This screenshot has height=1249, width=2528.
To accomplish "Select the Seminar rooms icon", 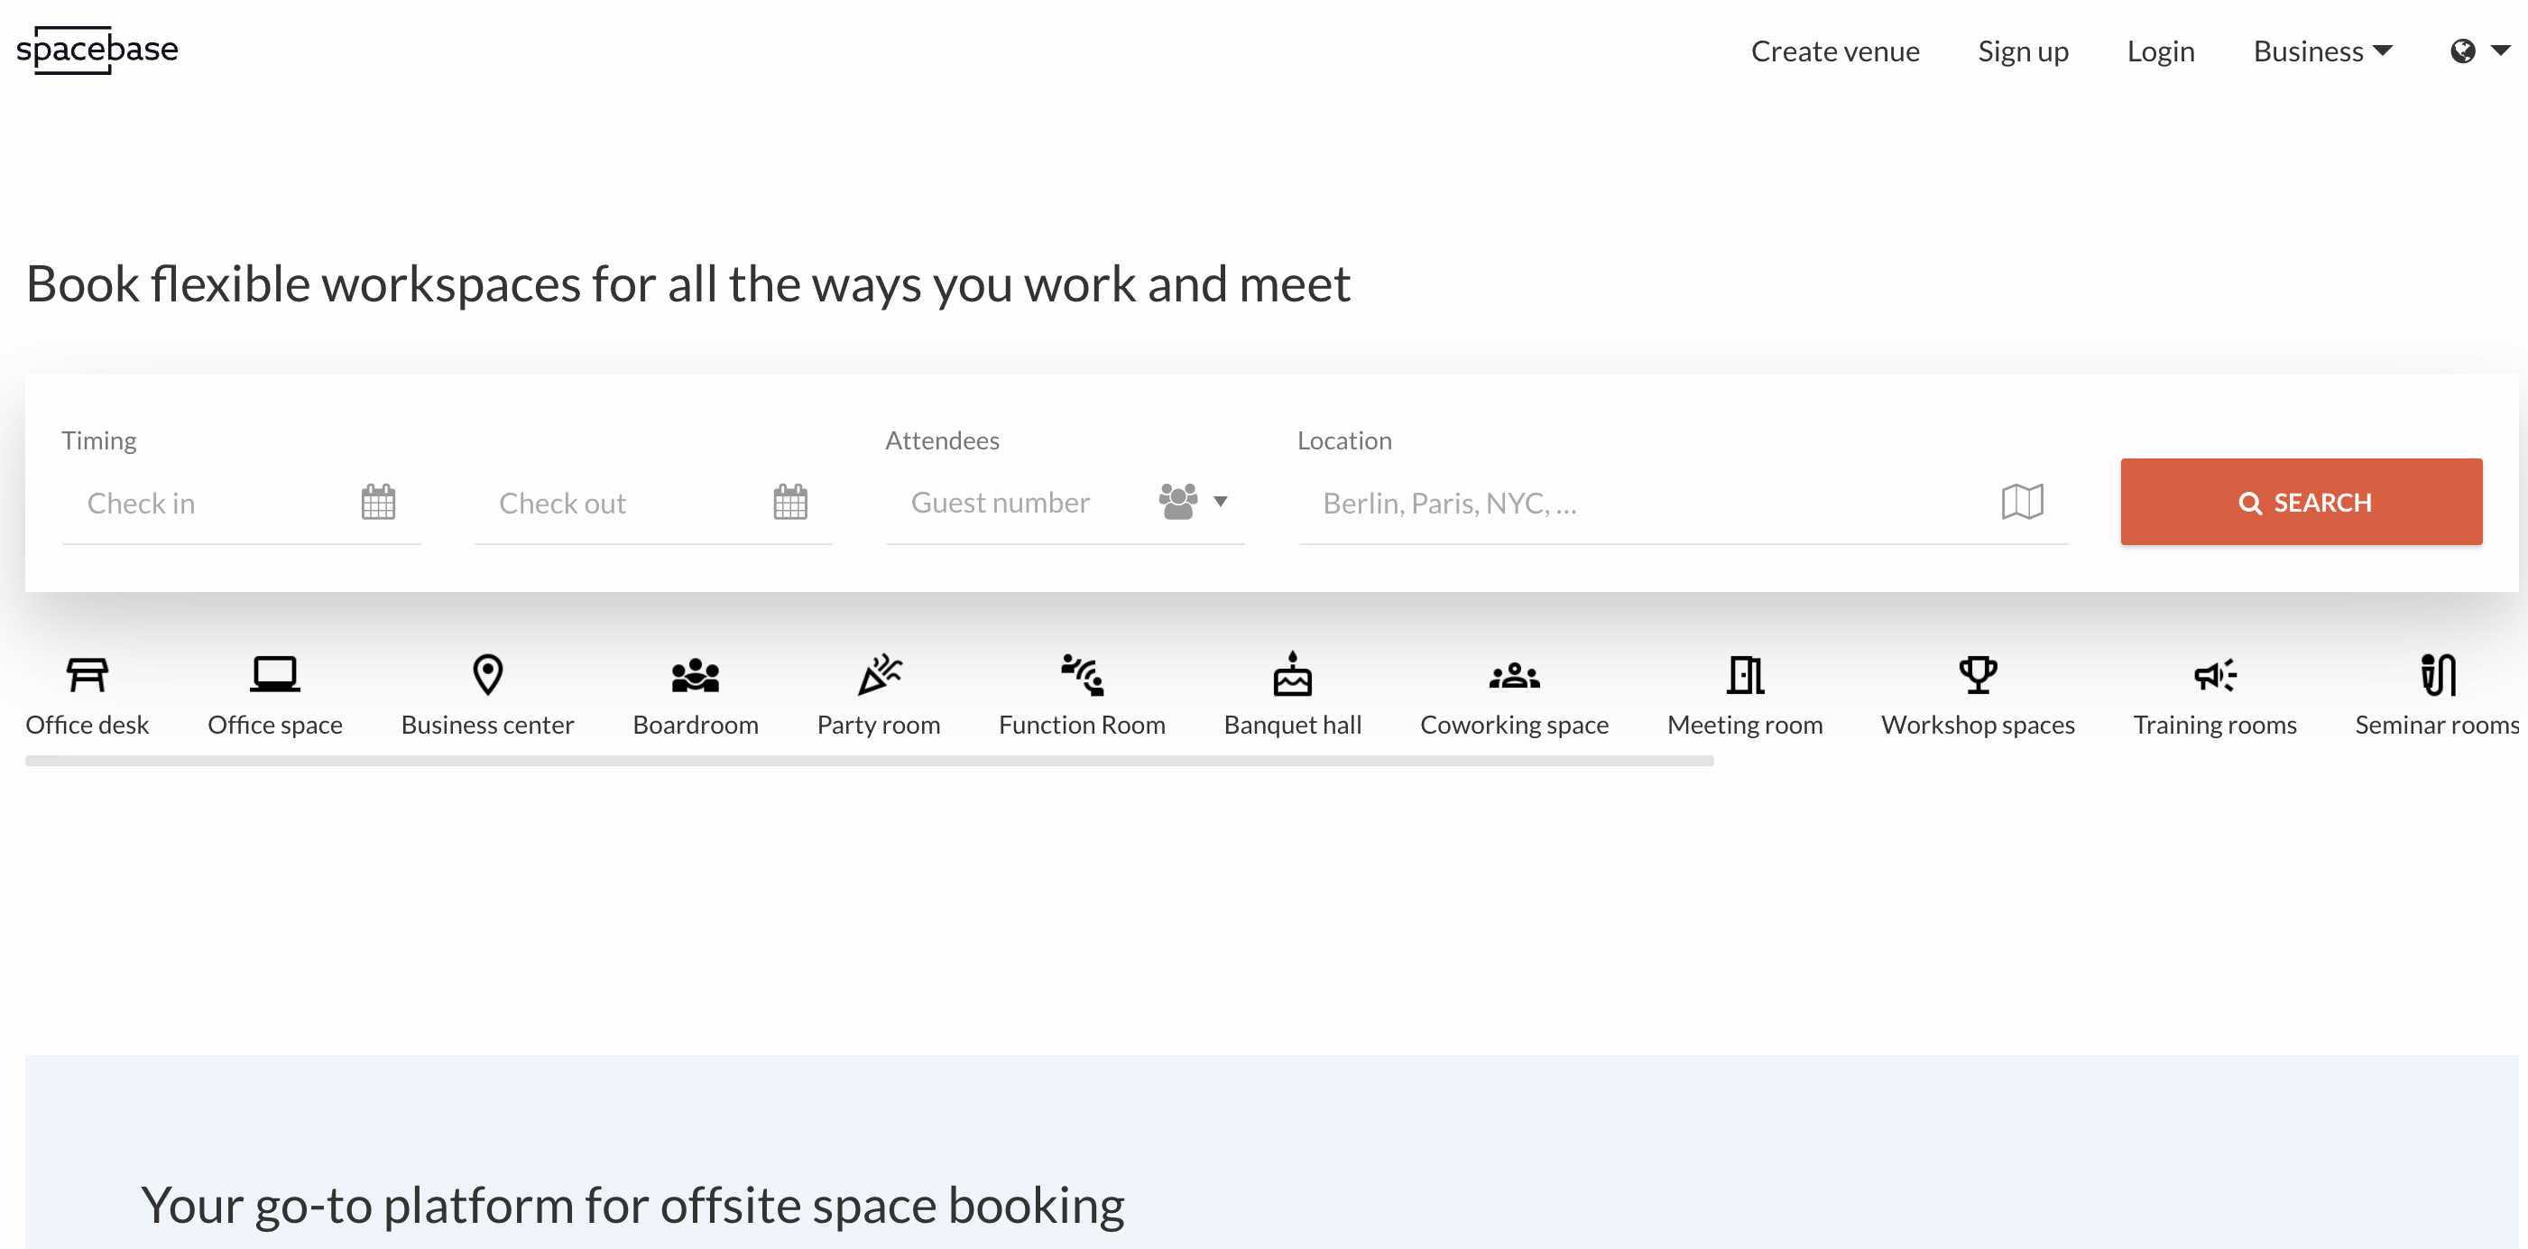I will click(x=2438, y=674).
